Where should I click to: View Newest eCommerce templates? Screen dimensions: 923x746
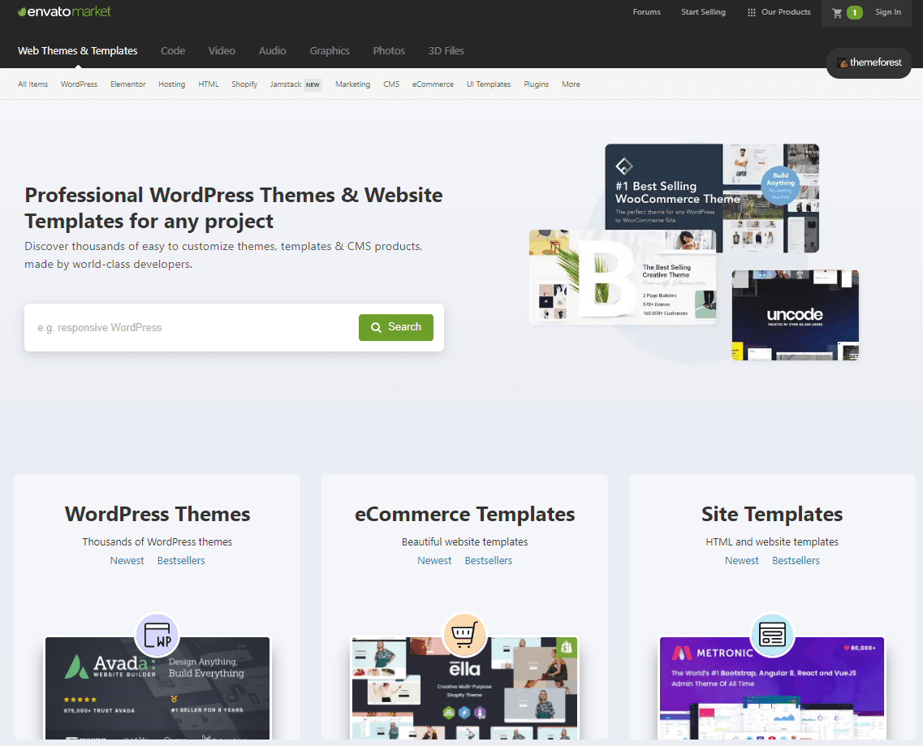coord(434,561)
